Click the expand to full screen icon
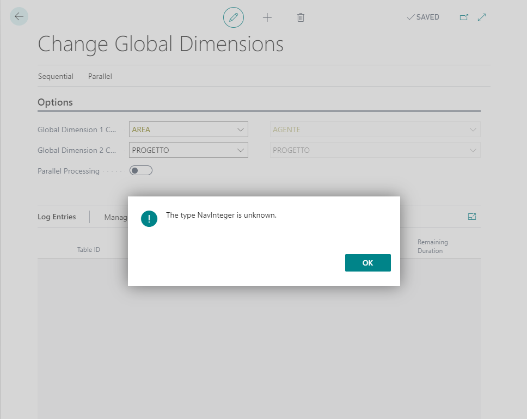The image size is (527, 419). [482, 17]
